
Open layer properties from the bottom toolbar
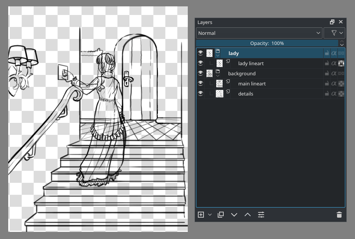pyautogui.click(x=261, y=214)
